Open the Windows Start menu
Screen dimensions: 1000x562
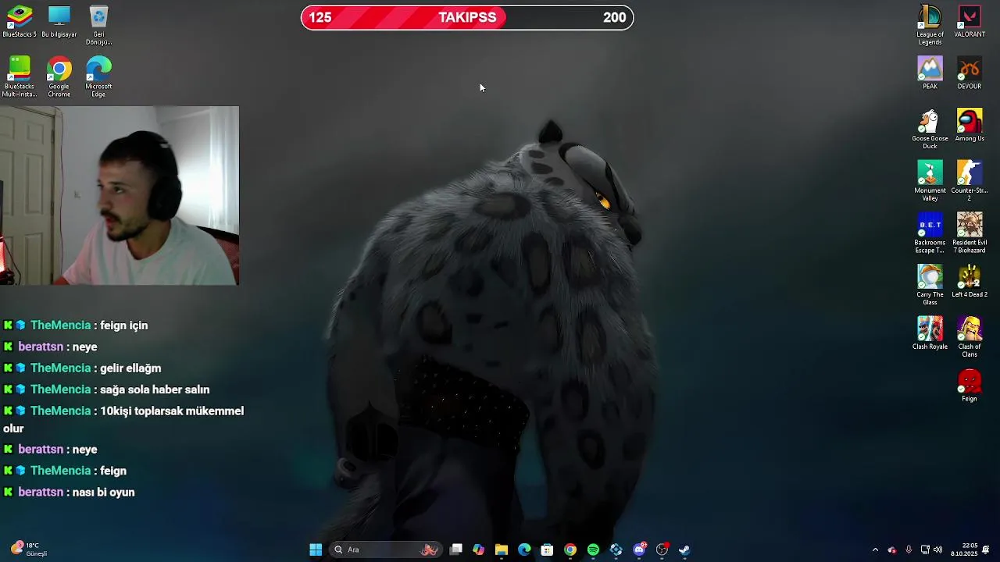(316, 550)
